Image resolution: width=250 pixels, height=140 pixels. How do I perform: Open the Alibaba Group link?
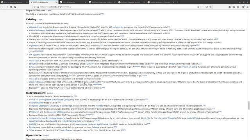pos(36,27)
